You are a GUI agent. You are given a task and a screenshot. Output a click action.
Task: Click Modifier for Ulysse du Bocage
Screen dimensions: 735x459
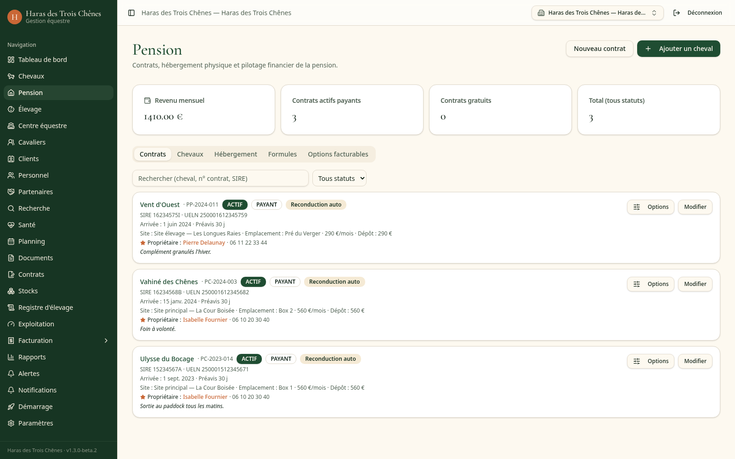click(695, 361)
